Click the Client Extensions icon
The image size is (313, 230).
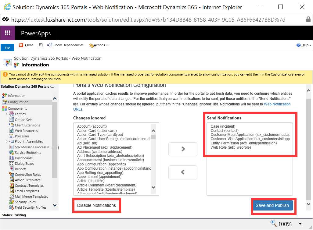pyautogui.click(x=12, y=125)
